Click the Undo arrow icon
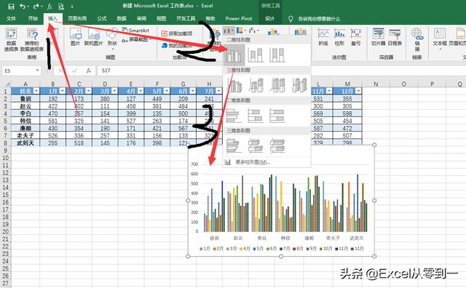Screen dimensions: 466x288 point(23,6)
